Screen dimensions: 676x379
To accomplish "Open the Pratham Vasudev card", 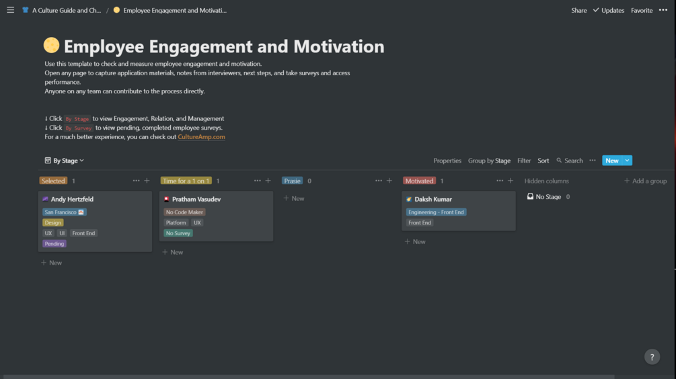I will click(x=196, y=200).
